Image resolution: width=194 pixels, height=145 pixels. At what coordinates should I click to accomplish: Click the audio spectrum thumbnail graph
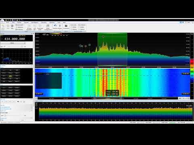click(x=17, y=56)
